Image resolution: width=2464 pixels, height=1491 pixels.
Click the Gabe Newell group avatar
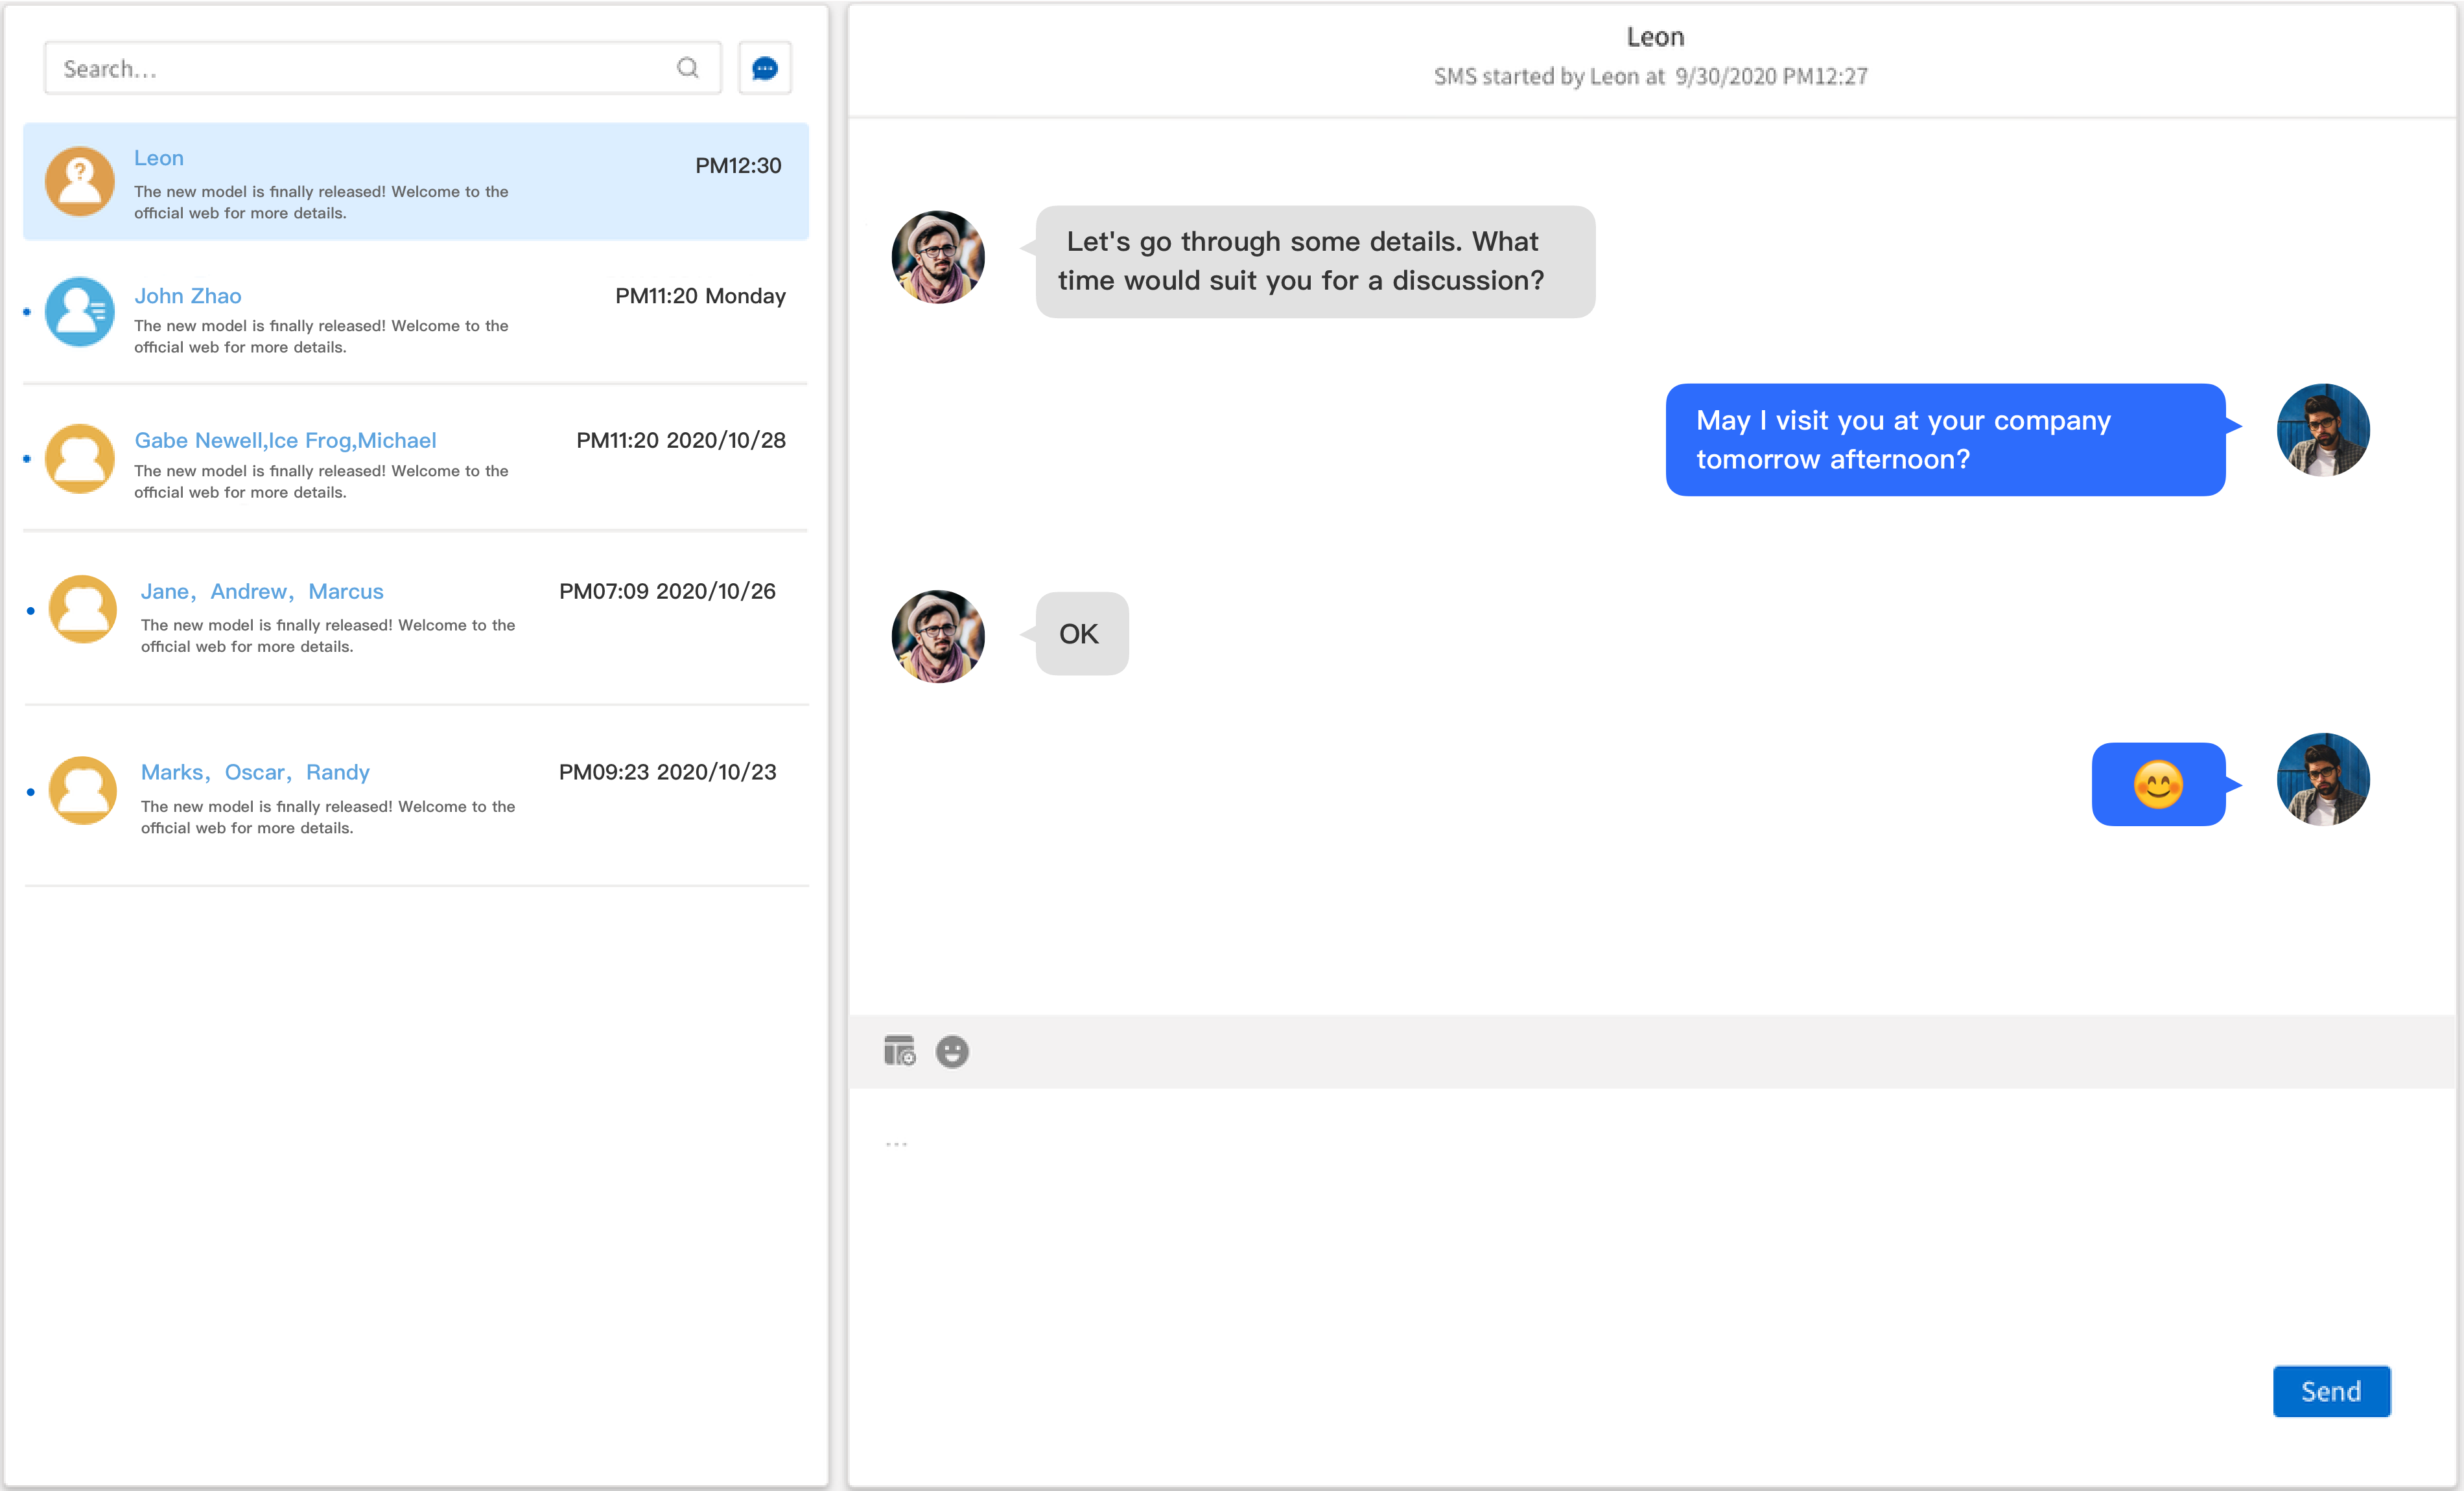[80, 459]
